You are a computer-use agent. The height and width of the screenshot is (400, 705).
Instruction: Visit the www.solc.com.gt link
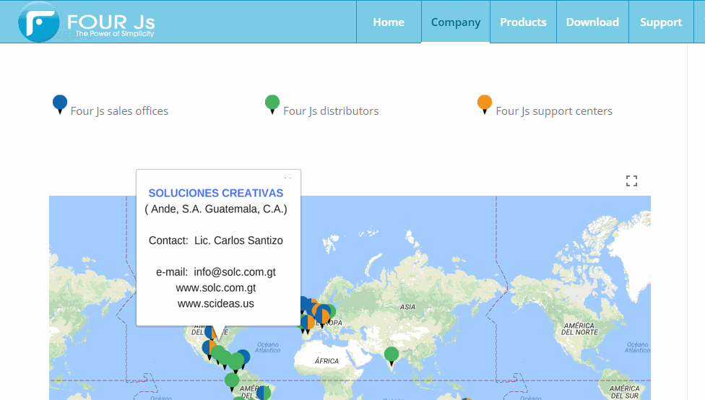click(x=216, y=287)
